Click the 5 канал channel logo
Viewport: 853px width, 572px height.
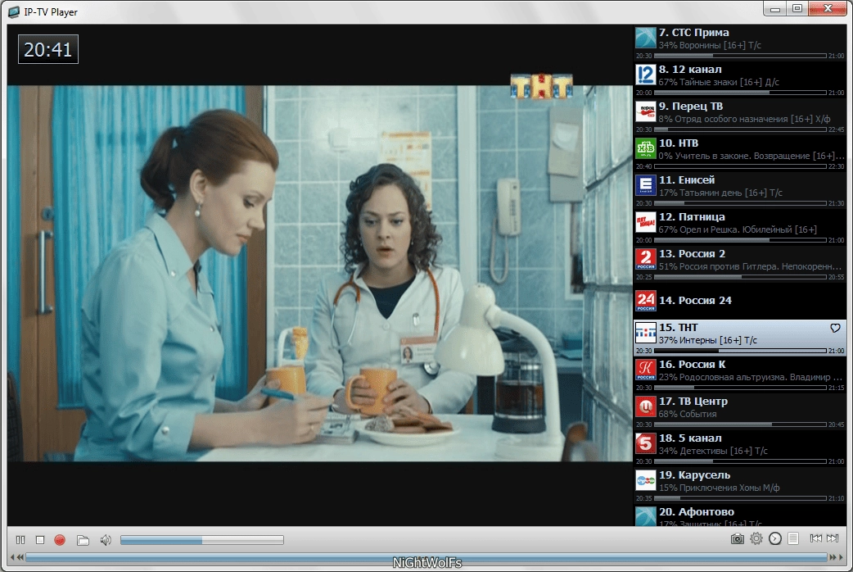click(x=646, y=444)
